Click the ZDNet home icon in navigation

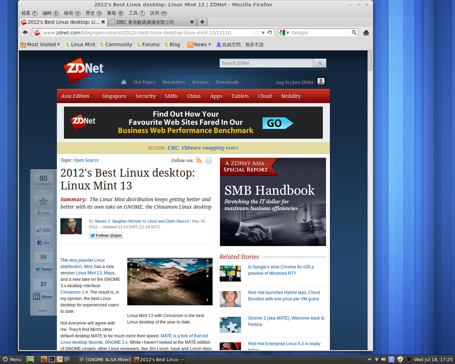(x=124, y=82)
